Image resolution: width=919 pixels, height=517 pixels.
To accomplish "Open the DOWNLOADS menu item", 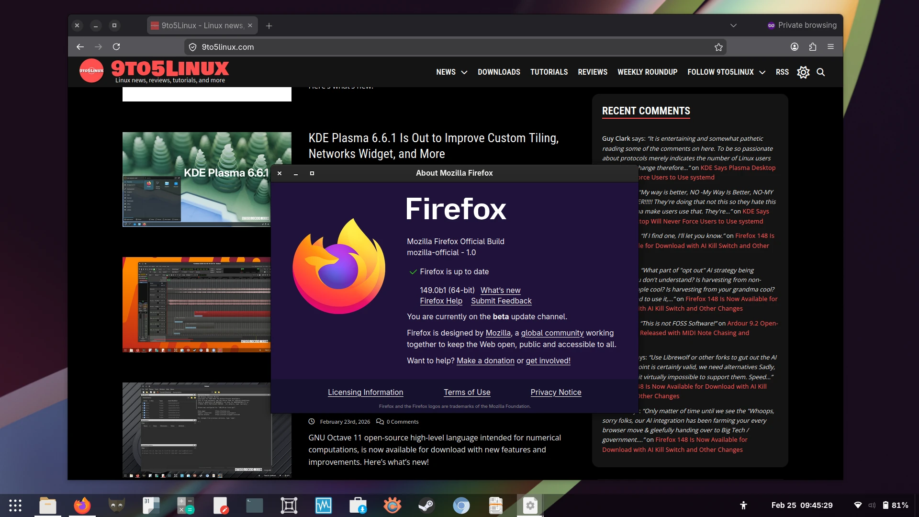I will tap(498, 72).
